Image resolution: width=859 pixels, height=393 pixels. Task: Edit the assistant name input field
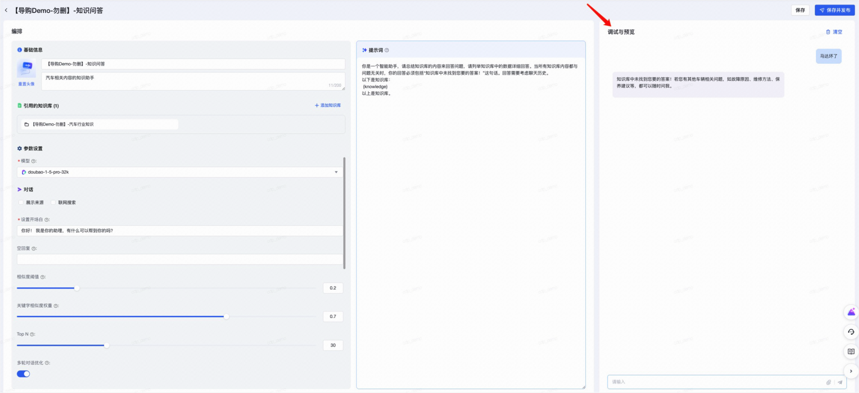(x=193, y=64)
